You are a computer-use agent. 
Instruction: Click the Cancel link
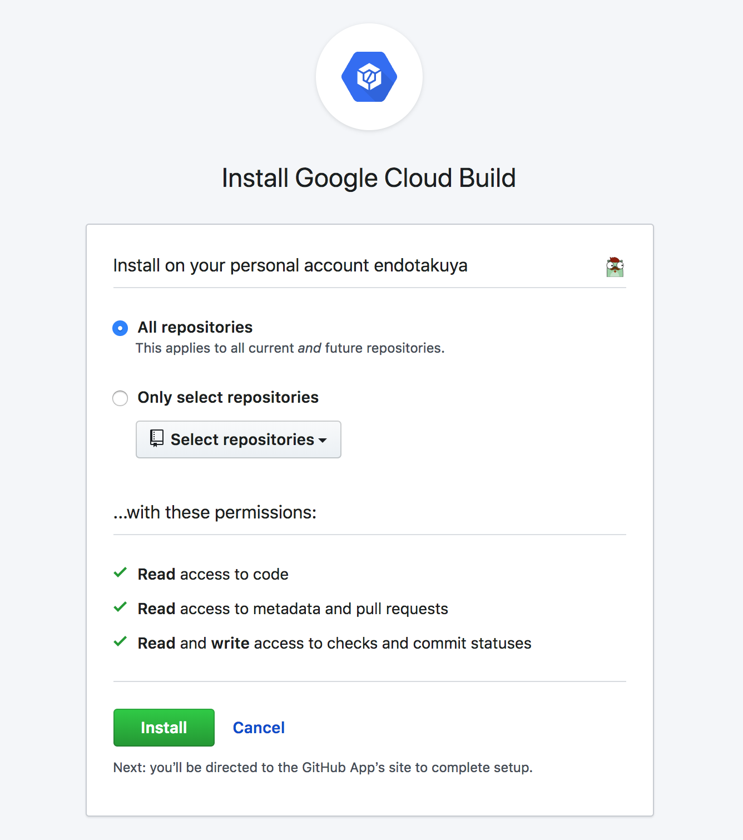pyautogui.click(x=259, y=728)
